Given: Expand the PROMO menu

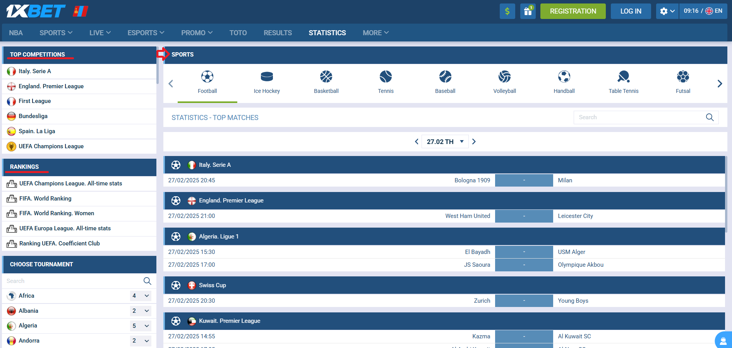Looking at the screenshot, I should 197,33.
